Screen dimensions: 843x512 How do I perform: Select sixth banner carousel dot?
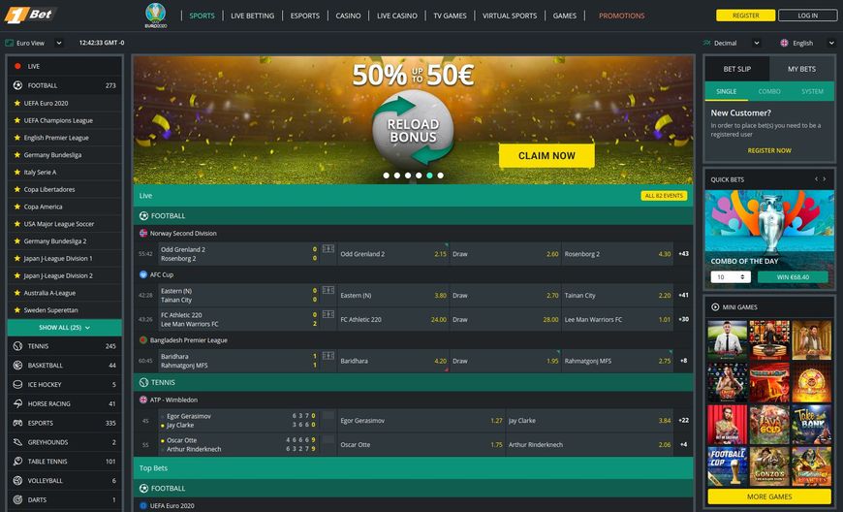point(440,176)
